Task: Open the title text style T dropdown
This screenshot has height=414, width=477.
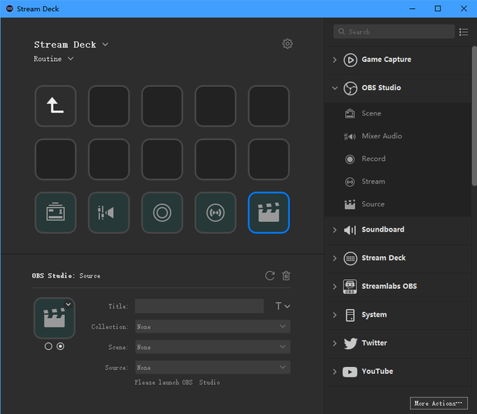Action: click(x=282, y=306)
